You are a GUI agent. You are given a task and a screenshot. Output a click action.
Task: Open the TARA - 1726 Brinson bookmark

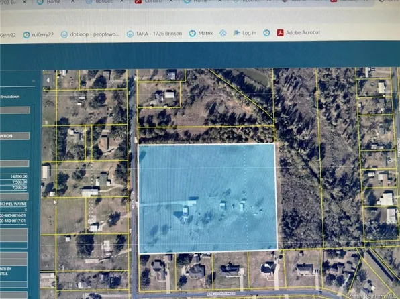pos(154,34)
